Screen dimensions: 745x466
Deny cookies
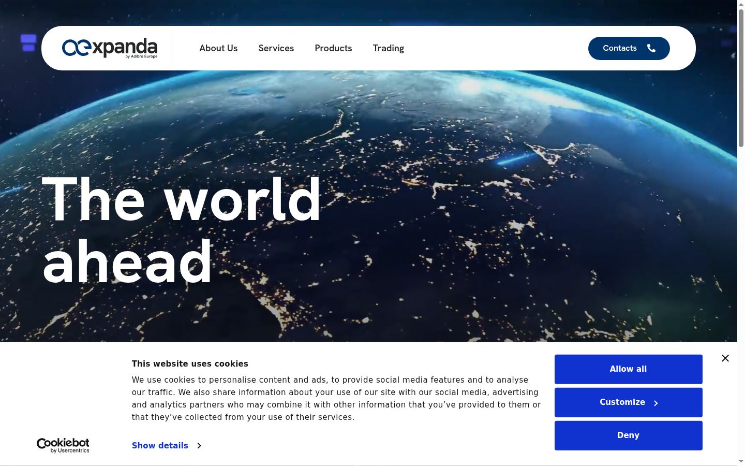click(629, 435)
